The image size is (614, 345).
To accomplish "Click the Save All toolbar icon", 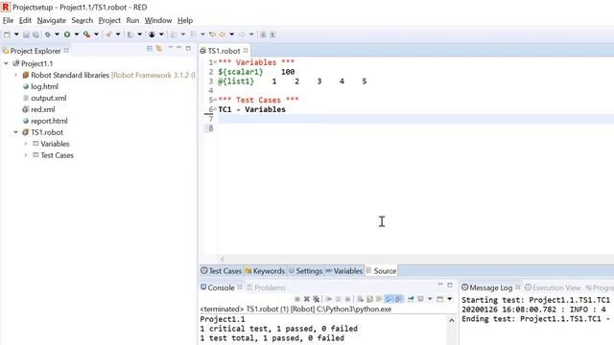I will (35, 34).
